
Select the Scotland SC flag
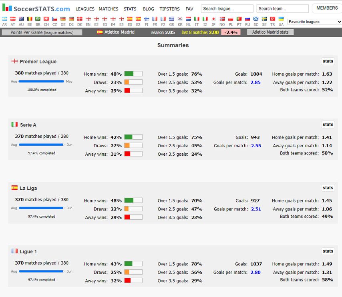pyautogui.click(x=256, y=19)
